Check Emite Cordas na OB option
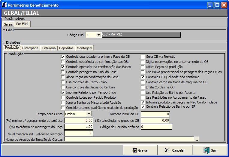 [143, 87]
